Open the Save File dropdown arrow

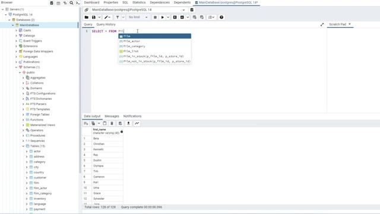99,17
